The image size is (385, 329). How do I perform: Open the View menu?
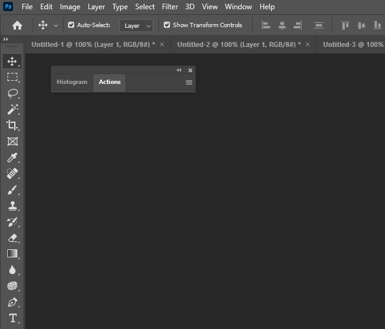click(x=209, y=7)
